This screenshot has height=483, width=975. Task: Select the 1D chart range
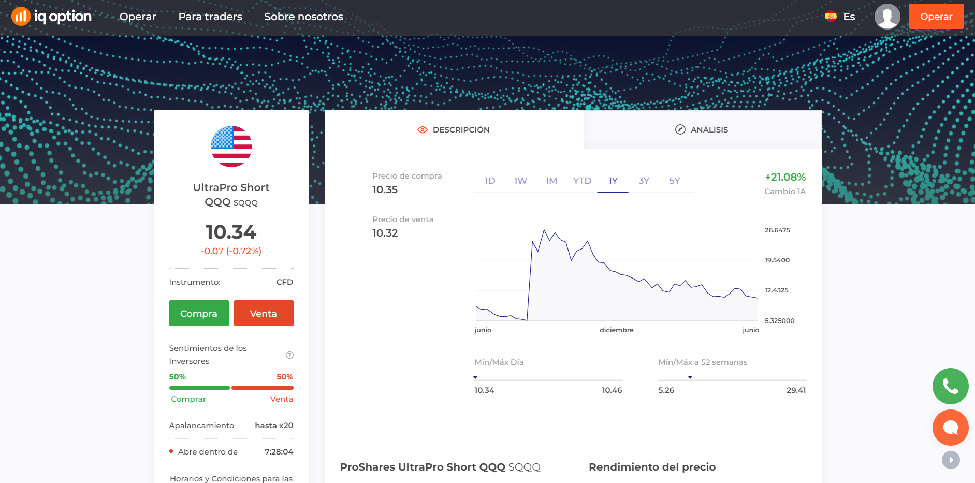click(x=490, y=181)
